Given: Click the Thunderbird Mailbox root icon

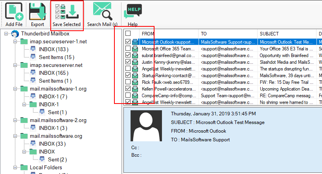Looking at the screenshot, I should [x=15, y=33].
